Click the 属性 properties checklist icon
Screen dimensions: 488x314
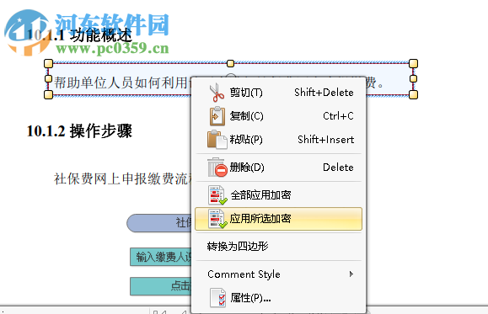tap(217, 298)
